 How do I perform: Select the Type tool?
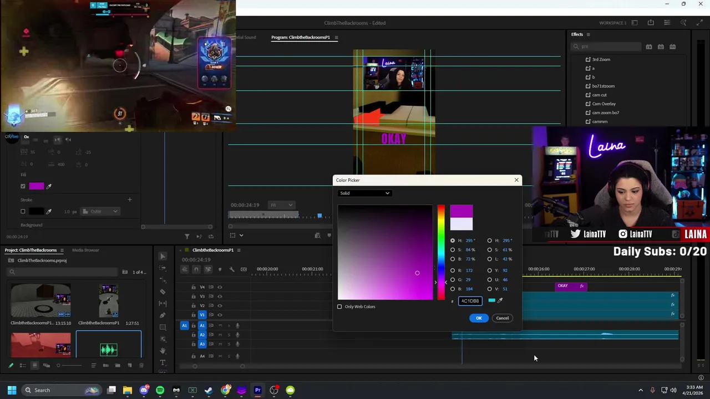(x=163, y=362)
